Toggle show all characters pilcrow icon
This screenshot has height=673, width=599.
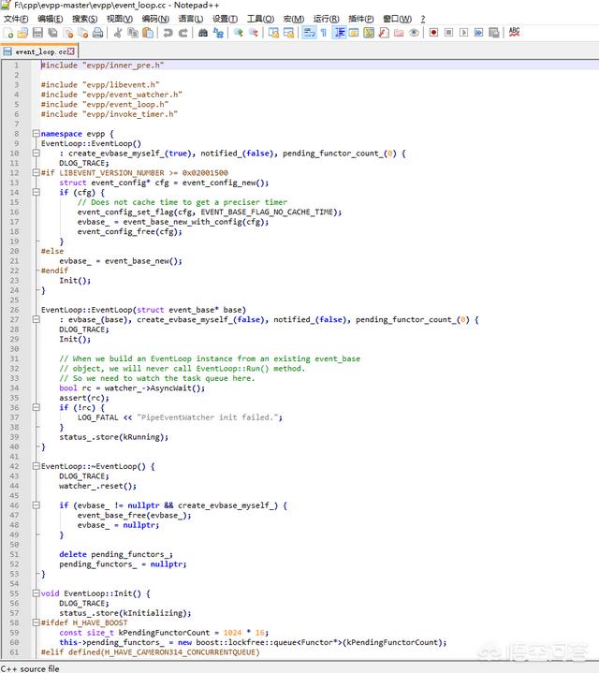[x=324, y=33]
